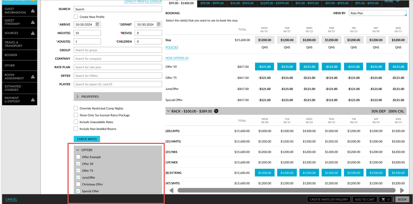Click the Children input field
The height and width of the screenshot is (204, 413).
[148, 41]
